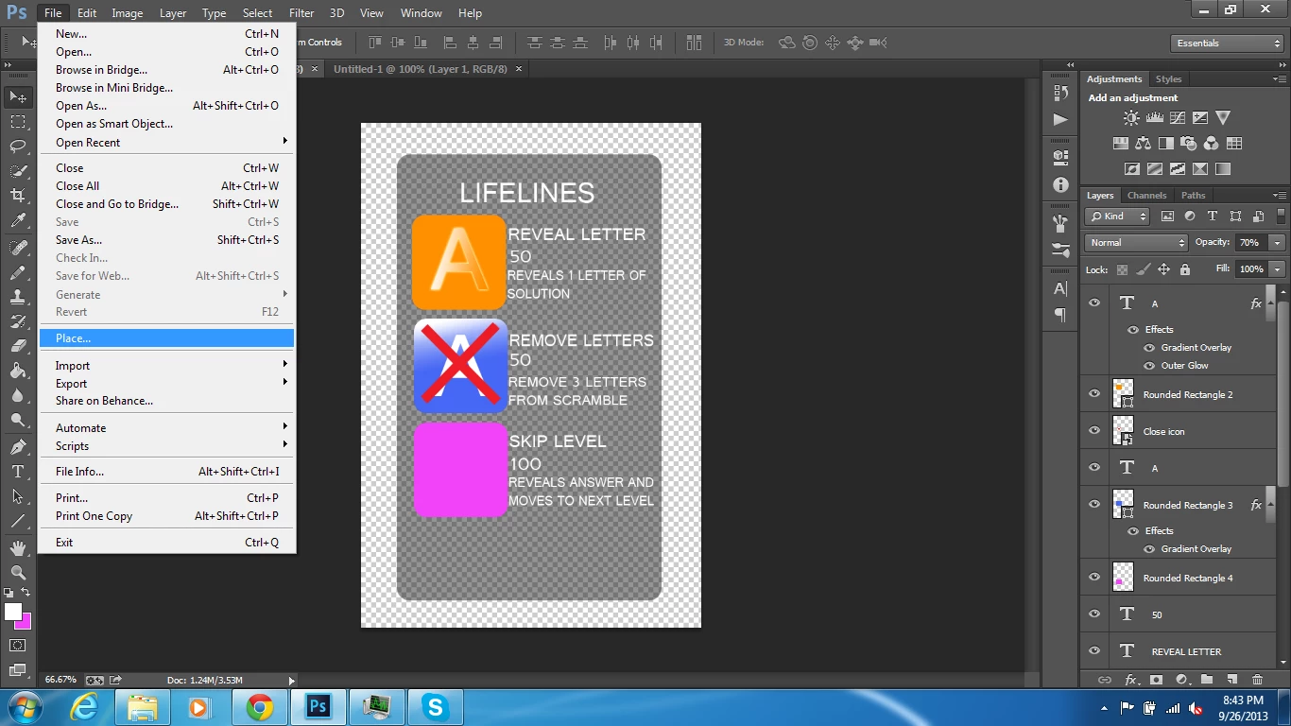
Task: Select the Brush tool
Action: click(x=18, y=272)
